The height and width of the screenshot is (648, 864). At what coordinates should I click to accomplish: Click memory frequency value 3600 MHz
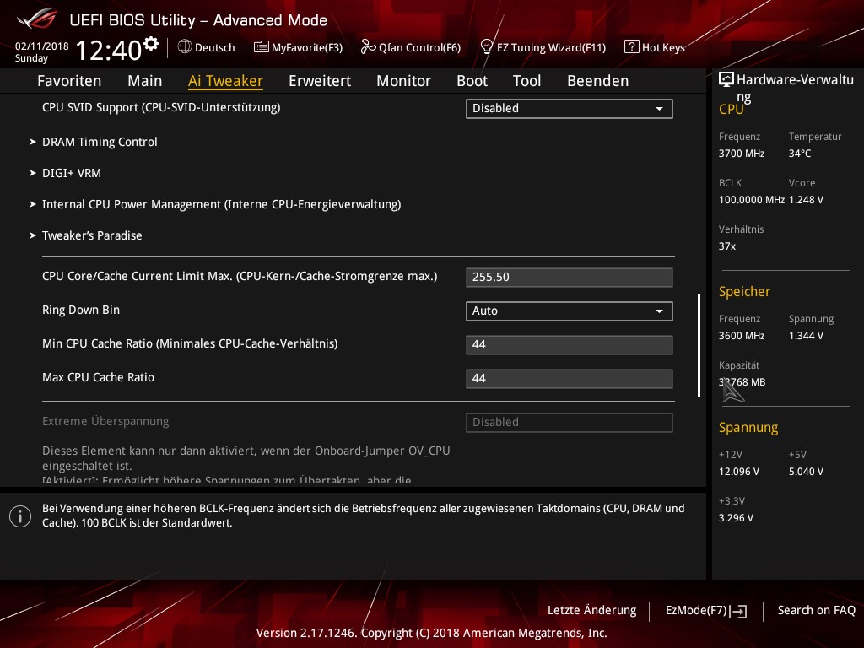(742, 336)
